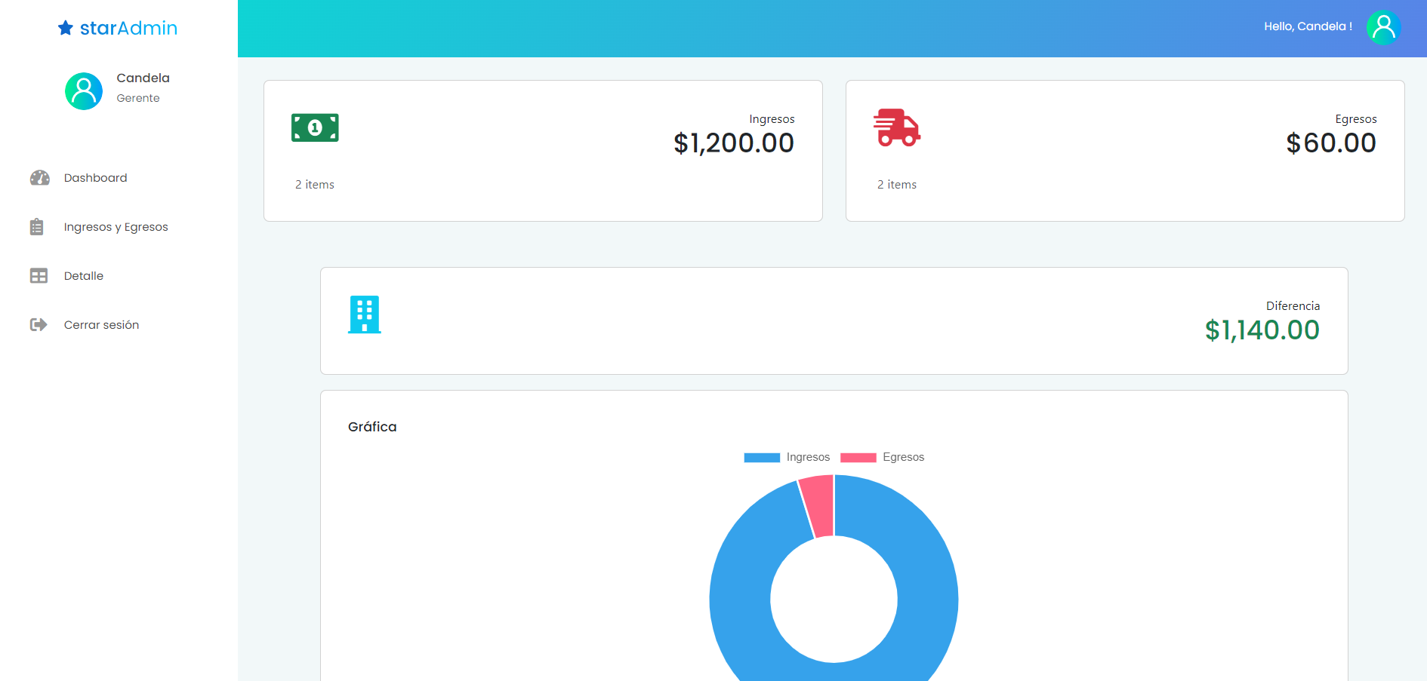Open the Dashboard menu item
The height and width of the screenshot is (681, 1427).
[95, 178]
